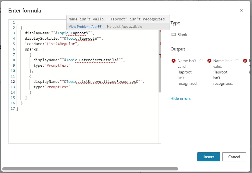Hide errors in the Output panel
Image resolution: width=252 pixels, height=173 pixels.
tap(180, 98)
